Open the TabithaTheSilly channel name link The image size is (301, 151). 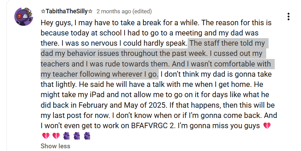tap(67, 11)
